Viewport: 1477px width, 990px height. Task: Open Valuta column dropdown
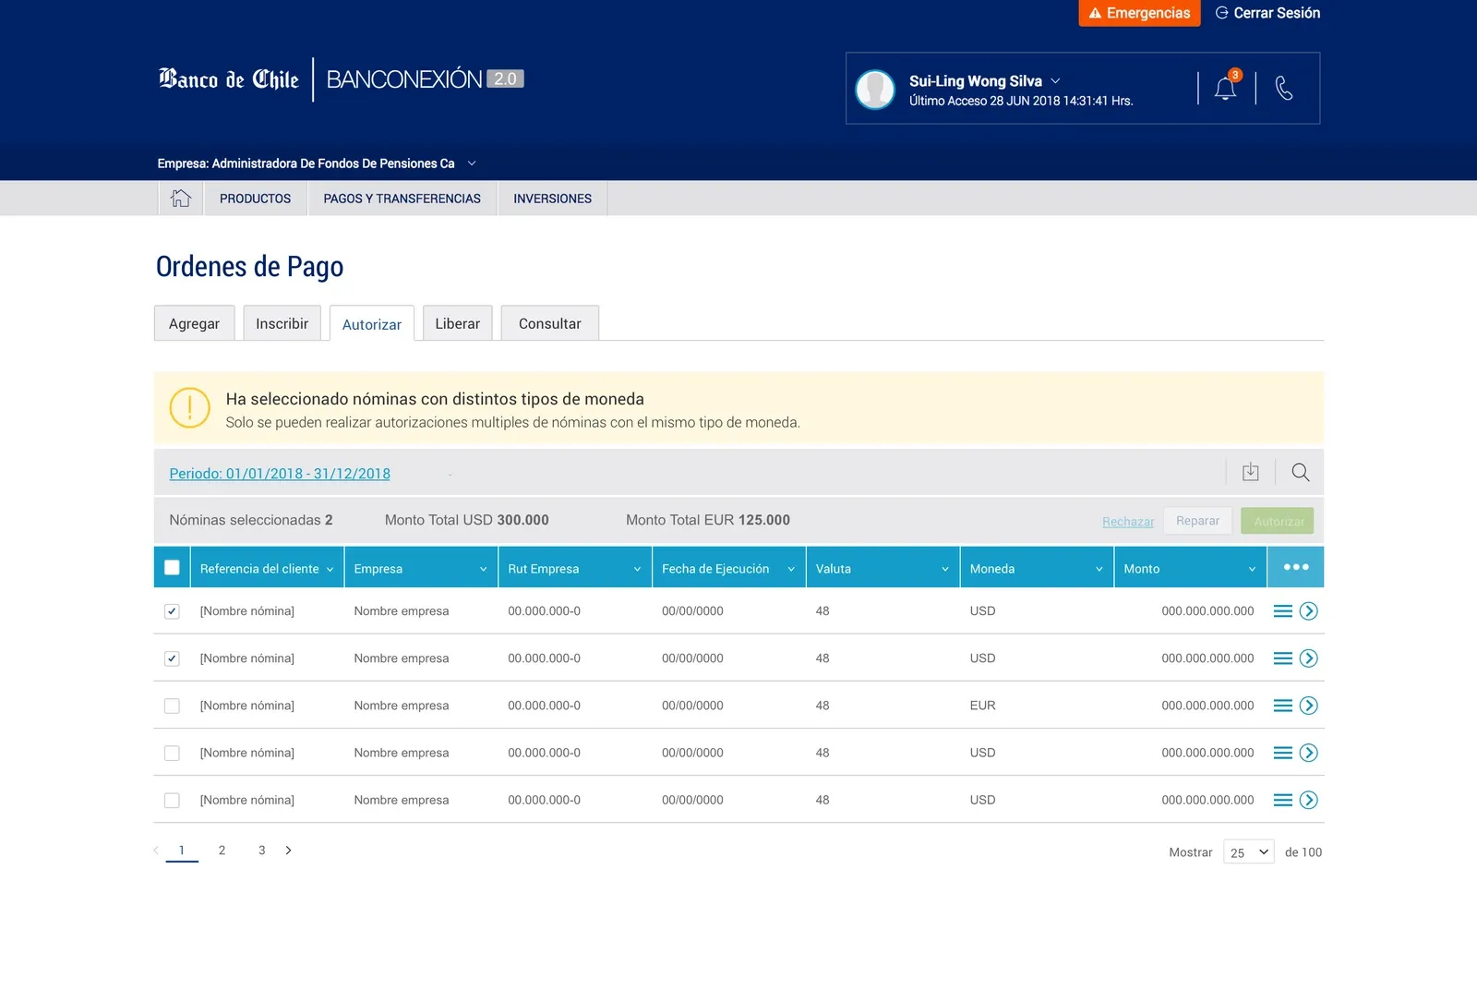click(945, 569)
